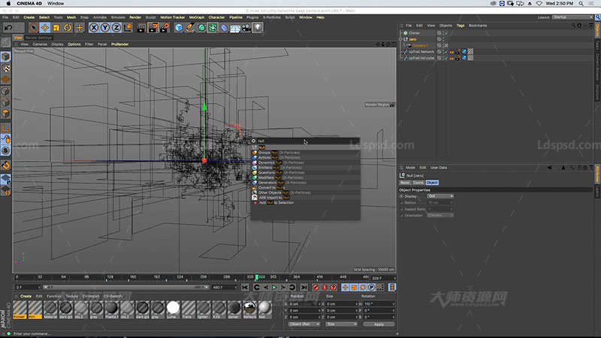Open the ProRender viewport menu
Image resolution: width=601 pixels, height=338 pixels.
click(119, 44)
